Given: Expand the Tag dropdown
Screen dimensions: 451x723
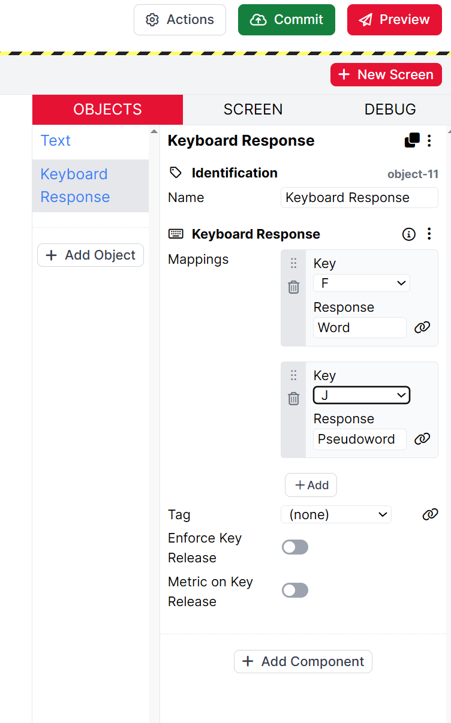Looking at the screenshot, I should (336, 514).
